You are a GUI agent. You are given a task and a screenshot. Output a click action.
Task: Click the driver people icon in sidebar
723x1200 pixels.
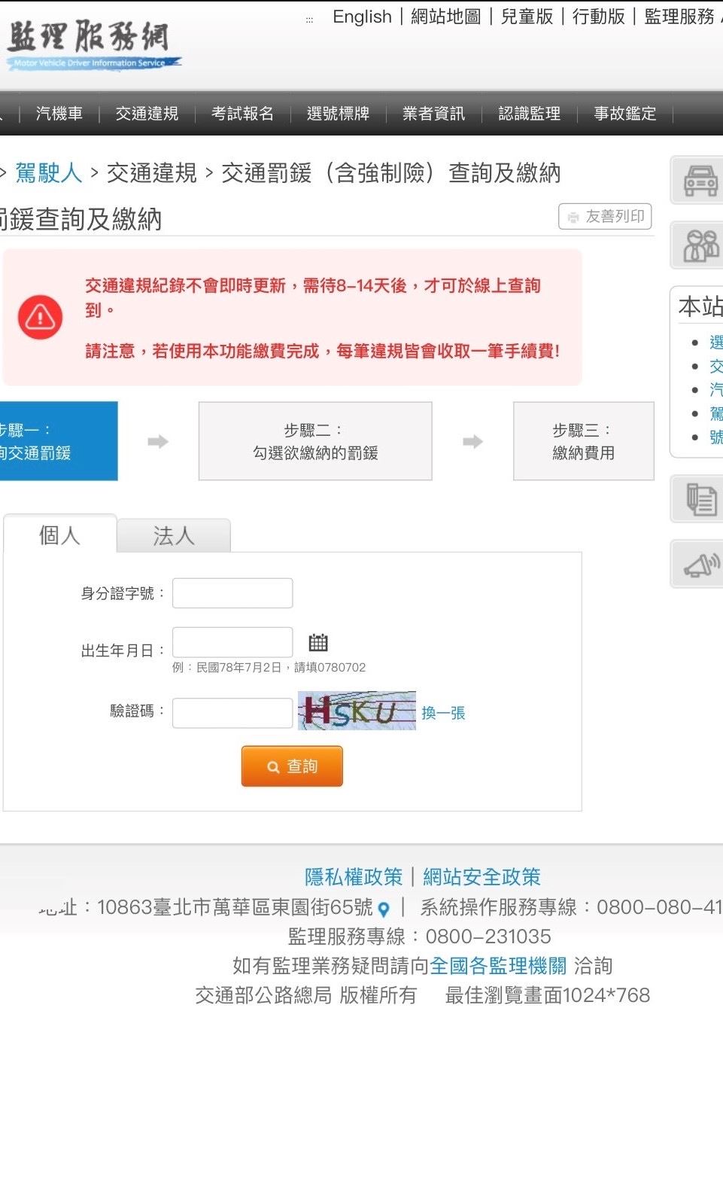[x=700, y=245]
